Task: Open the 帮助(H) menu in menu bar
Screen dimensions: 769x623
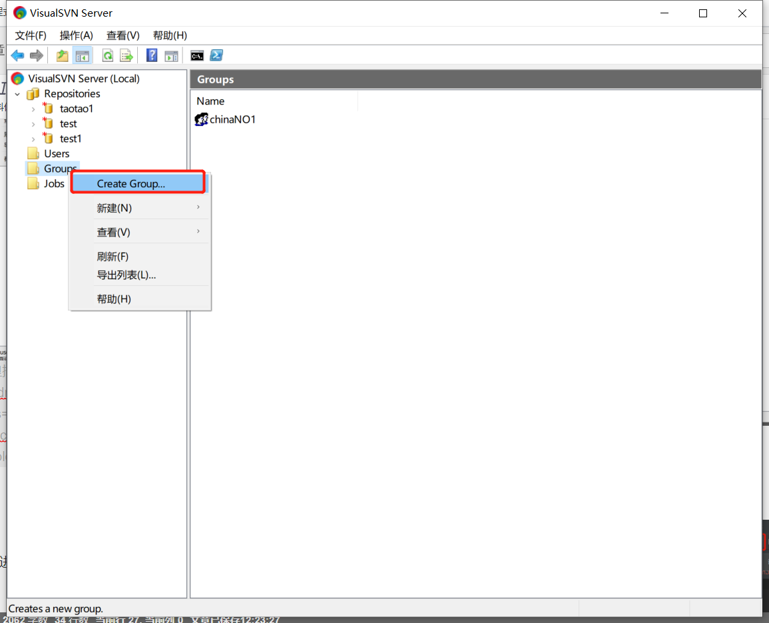Action: tap(170, 35)
